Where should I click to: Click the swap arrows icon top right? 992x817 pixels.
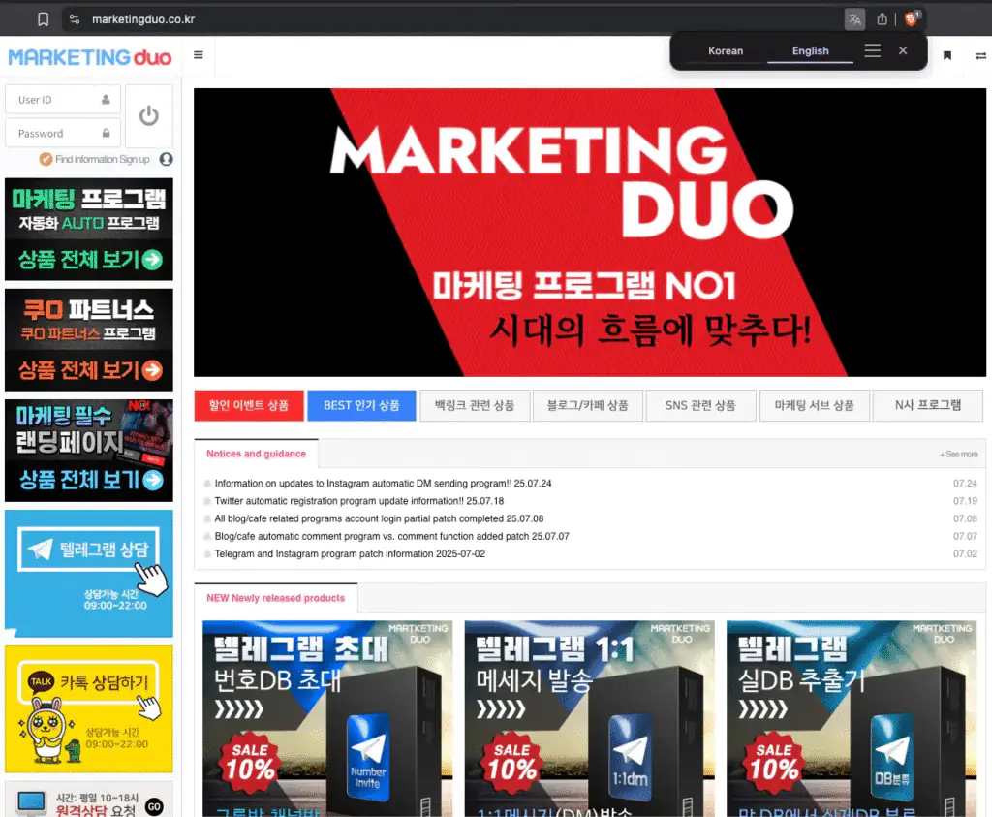coord(980,56)
